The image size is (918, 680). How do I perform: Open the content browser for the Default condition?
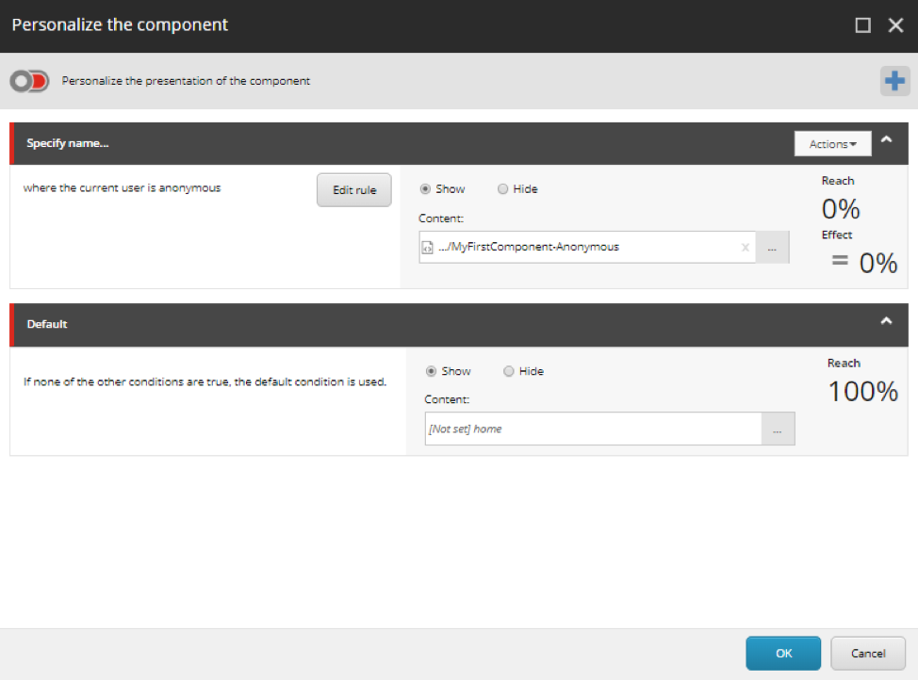point(778,429)
